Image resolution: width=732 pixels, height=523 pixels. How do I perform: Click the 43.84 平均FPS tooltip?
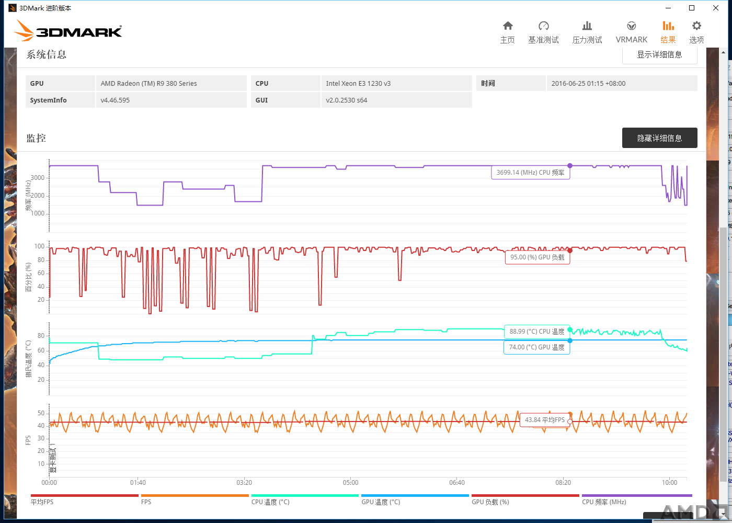point(545,420)
